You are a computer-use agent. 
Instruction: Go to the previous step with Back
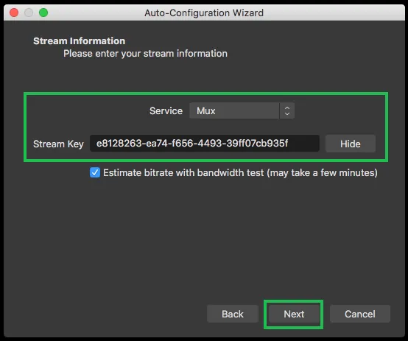[x=233, y=314]
